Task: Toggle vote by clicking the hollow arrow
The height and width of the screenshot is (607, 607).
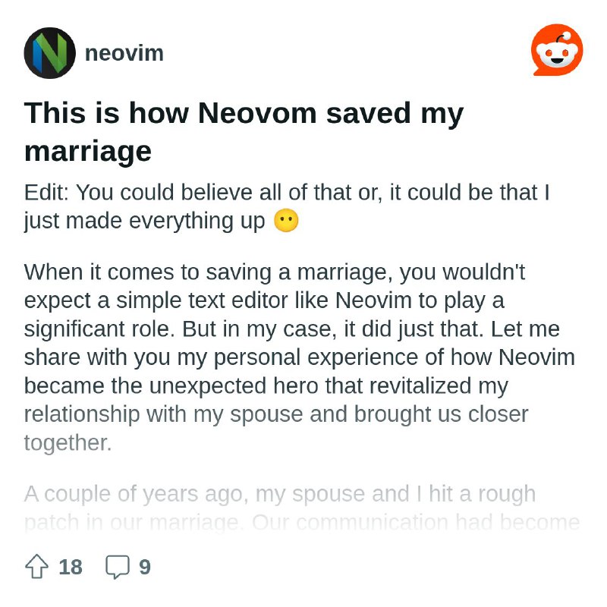Action: [36, 565]
